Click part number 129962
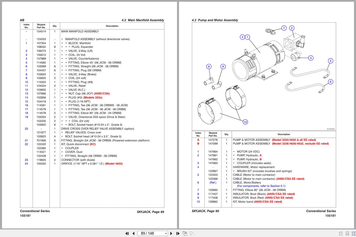This screenshot has width=356, height=237. pos(213,202)
